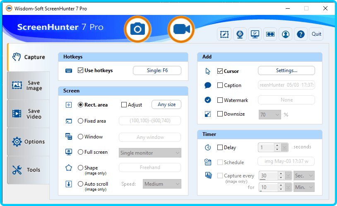Expand the Single monitor dropdown

click(150, 153)
